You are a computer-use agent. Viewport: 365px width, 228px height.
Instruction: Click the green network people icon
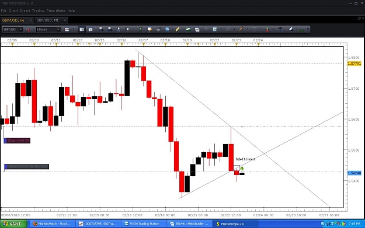301,29
